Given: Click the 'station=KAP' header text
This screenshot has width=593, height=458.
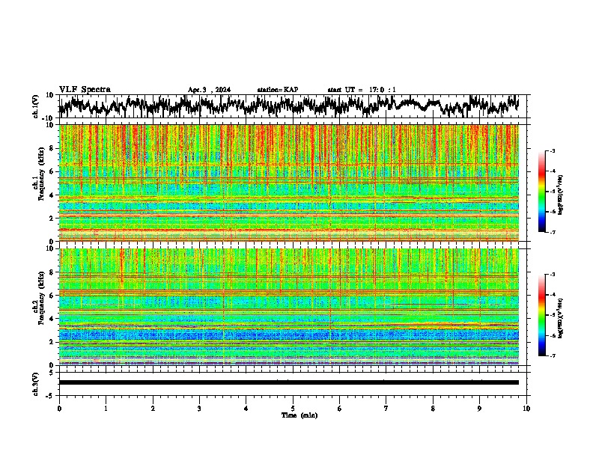Looking at the screenshot, I should (278, 90).
